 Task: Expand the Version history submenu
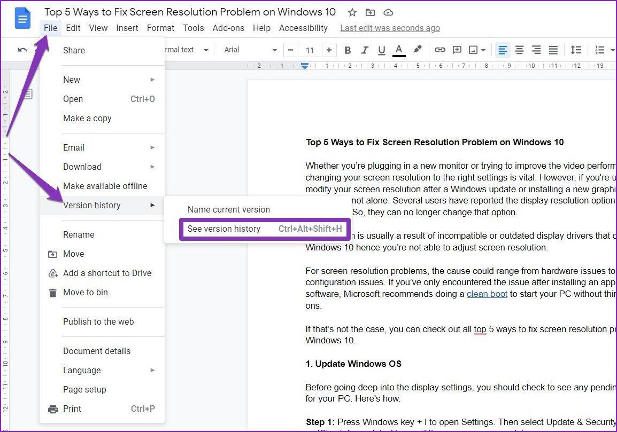click(102, 205)
